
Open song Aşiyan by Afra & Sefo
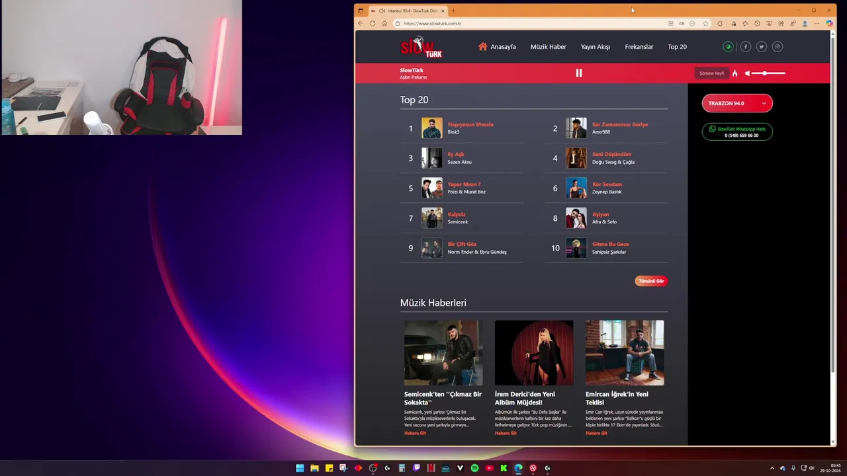[x=600, y=214]
